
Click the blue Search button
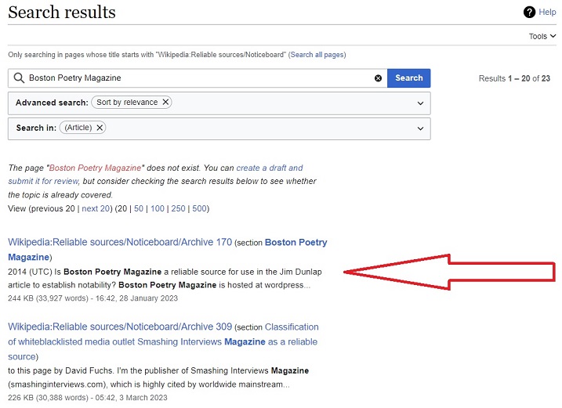point(409,78)
